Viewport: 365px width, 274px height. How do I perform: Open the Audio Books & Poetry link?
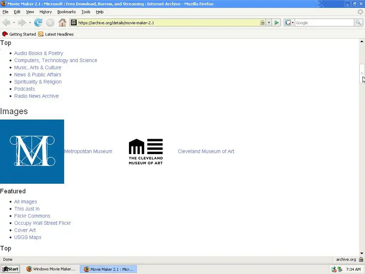[x=38, y=54]
